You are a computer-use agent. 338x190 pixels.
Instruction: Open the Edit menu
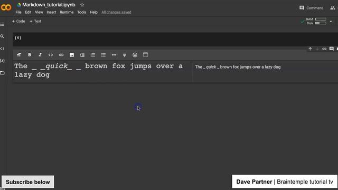[28, 12]
